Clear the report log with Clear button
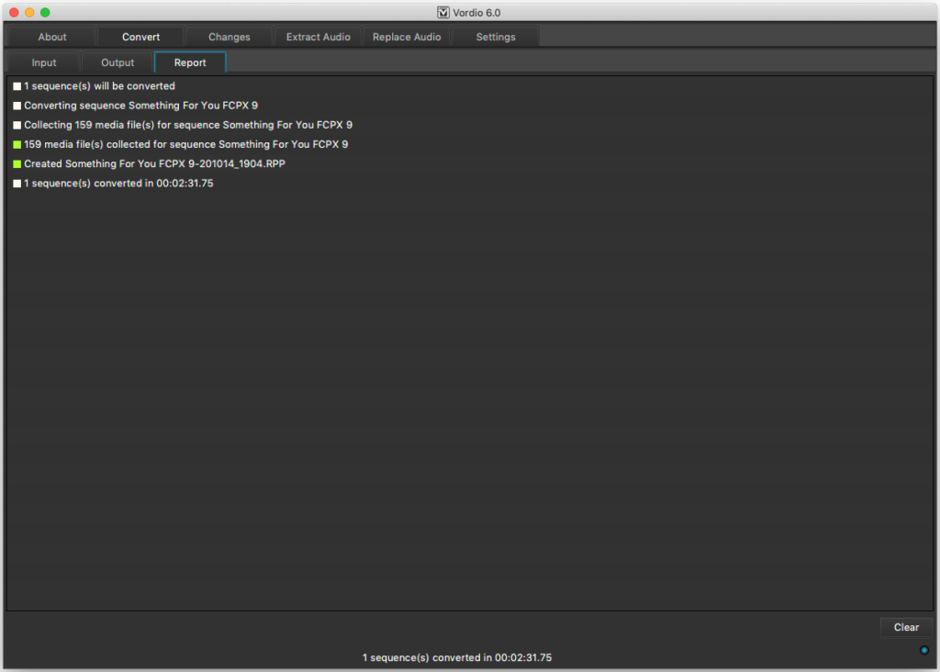 tap(906, 627)
